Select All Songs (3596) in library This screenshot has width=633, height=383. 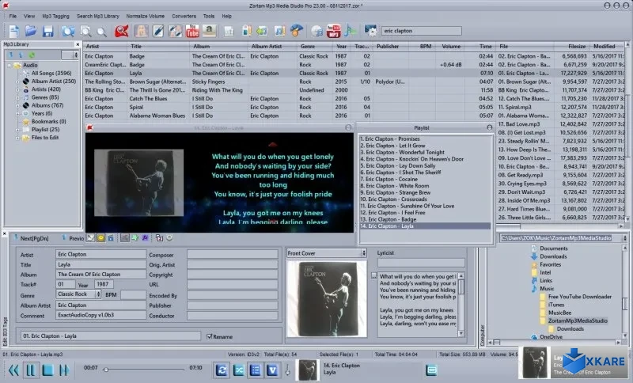pos(51,73)
